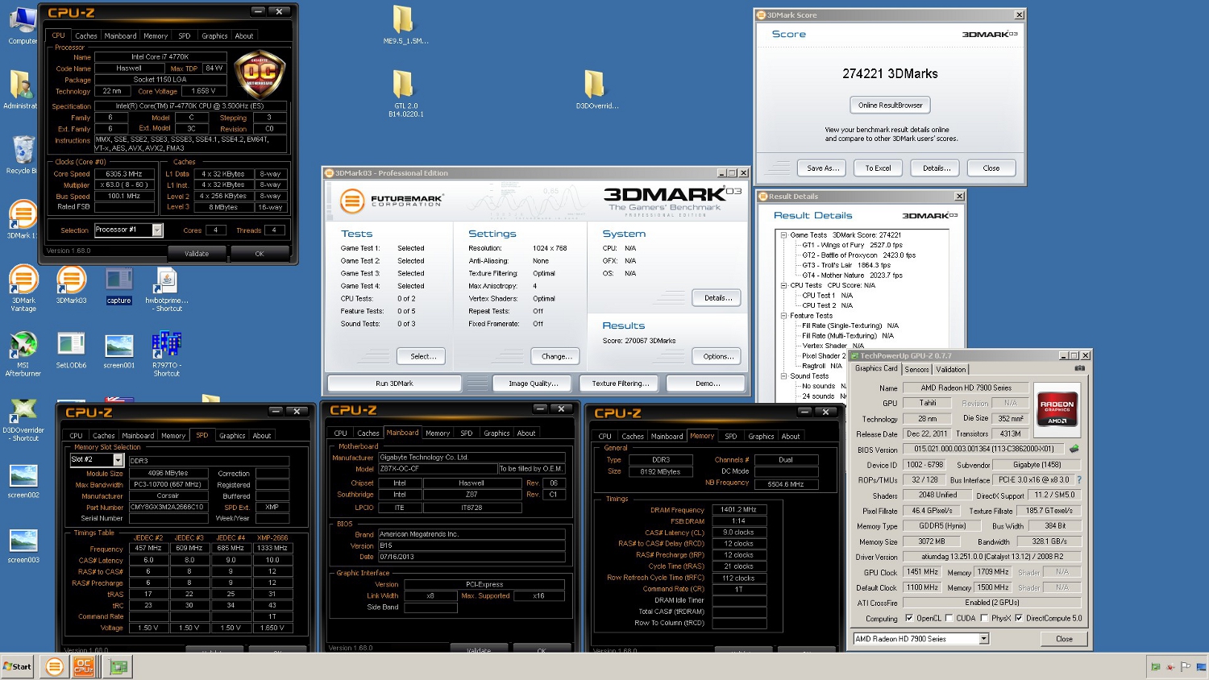Open the Processor #1 selection dropdown
The height and width of the screenshot is (680, 1209).
(157, 230)
